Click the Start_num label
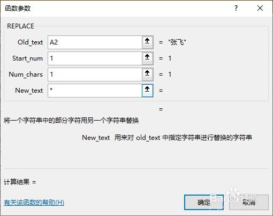273x216 pixels. coord(27,58)
